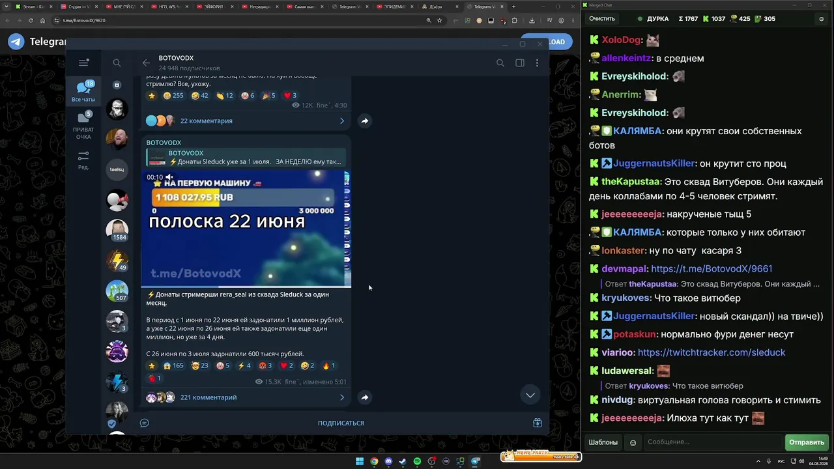
Task: Click the gift icon in the bottom bar
Action: click(538, 423)
